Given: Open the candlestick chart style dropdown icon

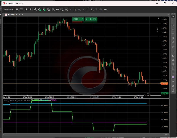Looking at the screenshot, I should point(35,9).
